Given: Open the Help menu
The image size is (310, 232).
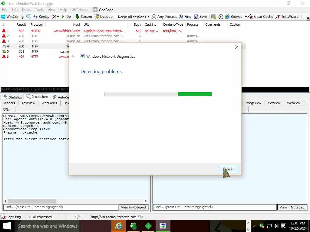Looking at the screenshot, I should [63, 10].
